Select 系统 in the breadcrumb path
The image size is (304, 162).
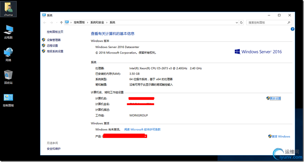click(112, 22)
